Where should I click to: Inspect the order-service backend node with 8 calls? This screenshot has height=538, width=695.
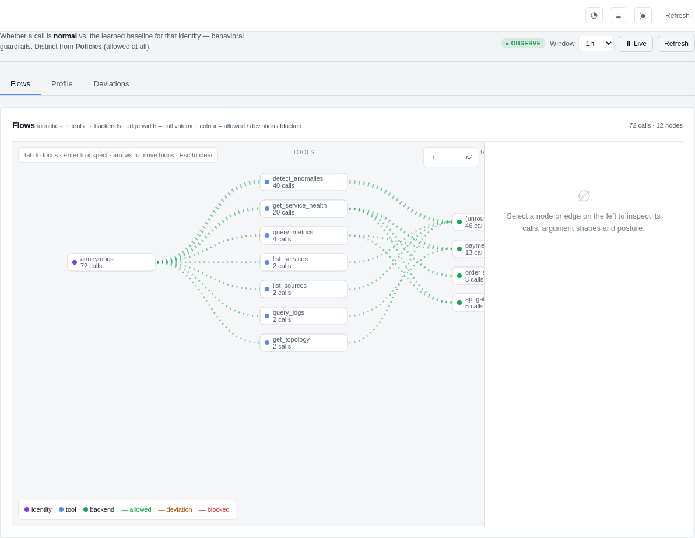tap(468, 276)
